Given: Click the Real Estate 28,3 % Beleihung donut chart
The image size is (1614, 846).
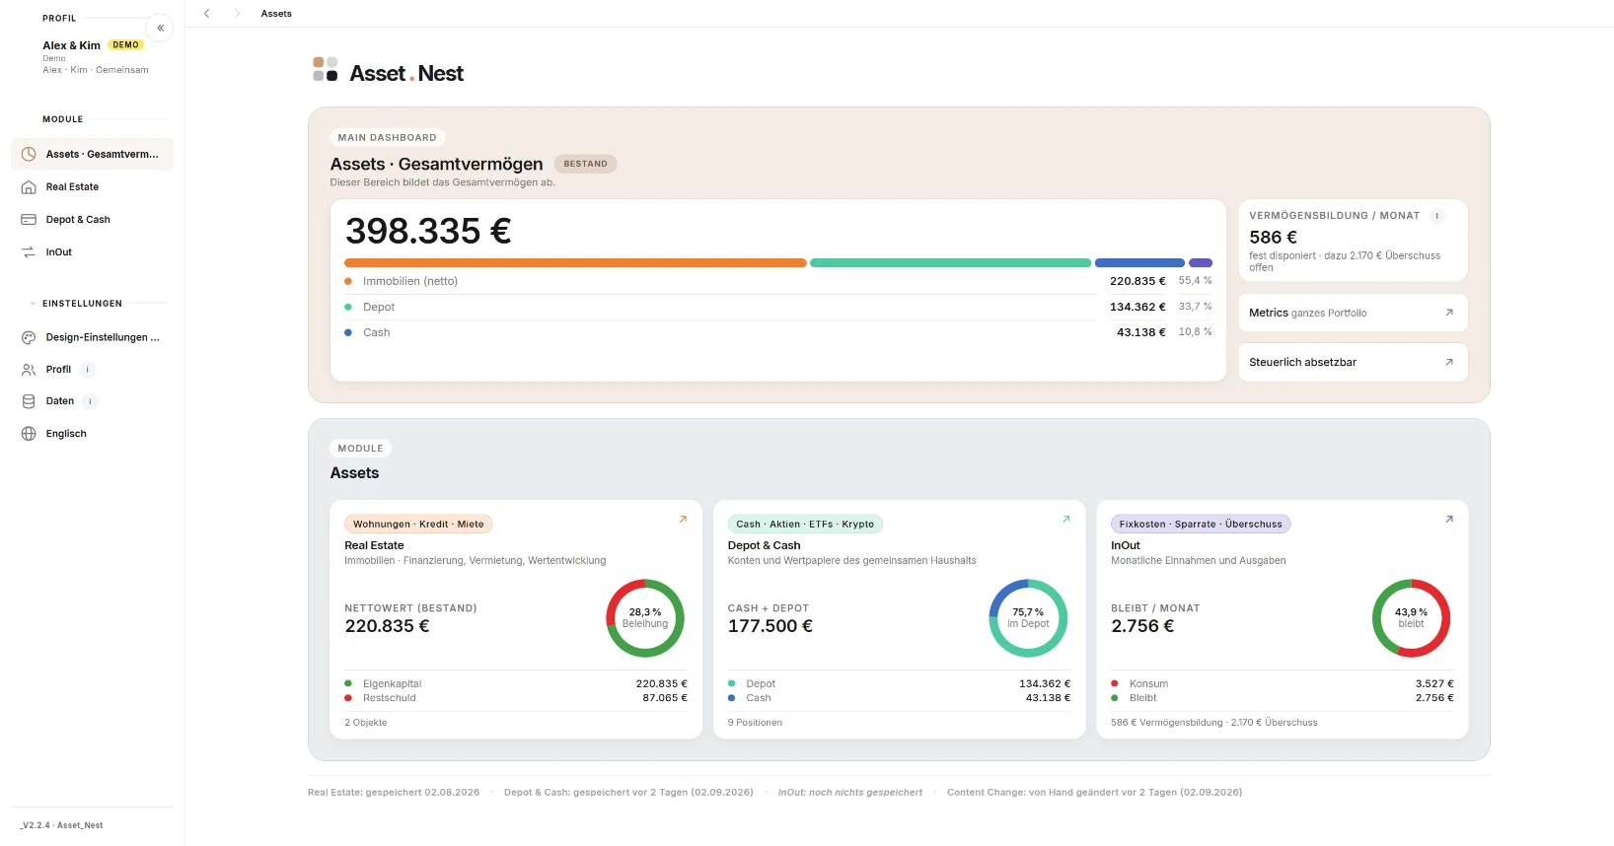Looking at the screenshot, I should tap(645, 618).
